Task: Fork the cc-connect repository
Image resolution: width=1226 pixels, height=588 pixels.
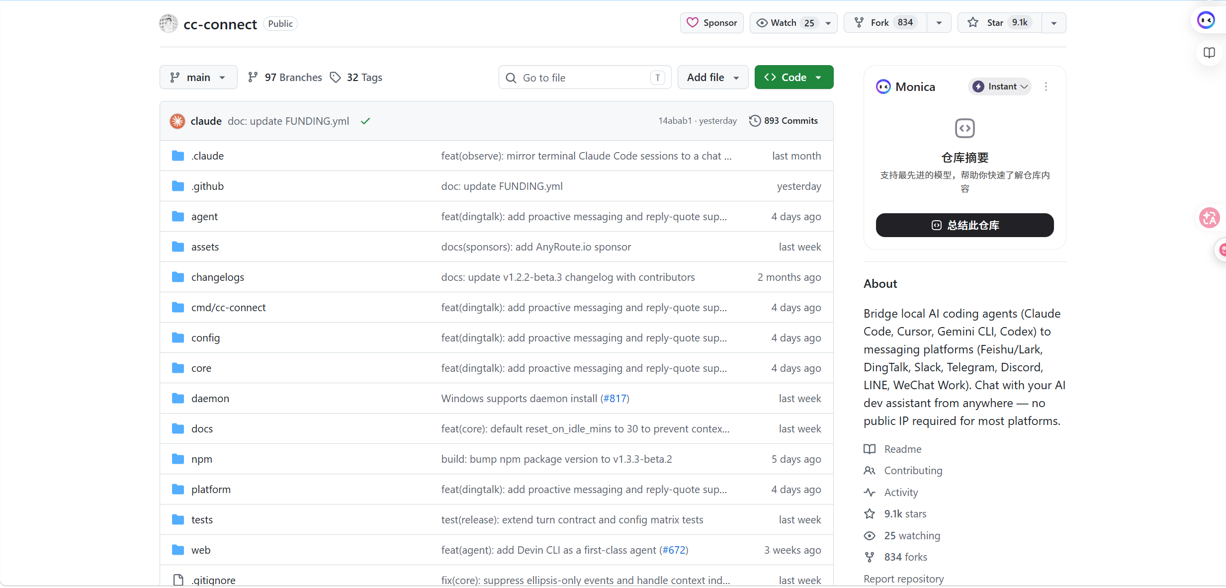Action: pos(885,23)
